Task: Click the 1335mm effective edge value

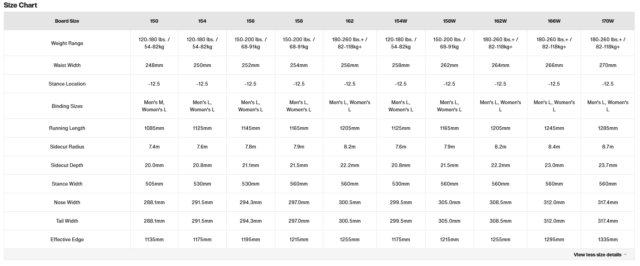Action: pyautogui.click(x=608, y=240)
